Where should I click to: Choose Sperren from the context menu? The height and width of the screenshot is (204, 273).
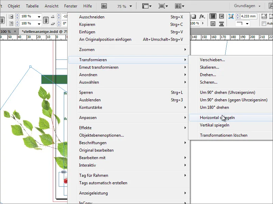click(x=129, y=92)
